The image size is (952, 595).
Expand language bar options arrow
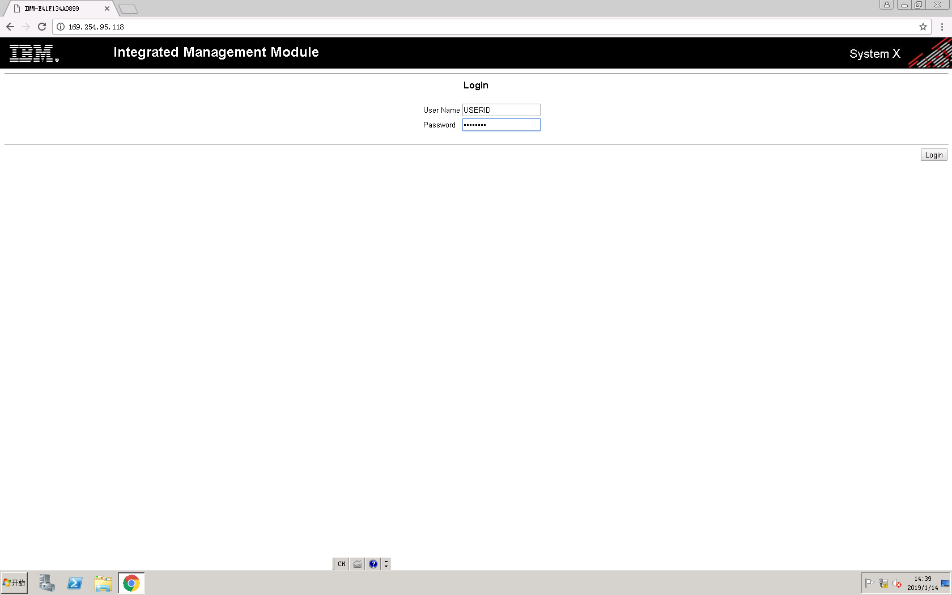[x=386, y=564]
